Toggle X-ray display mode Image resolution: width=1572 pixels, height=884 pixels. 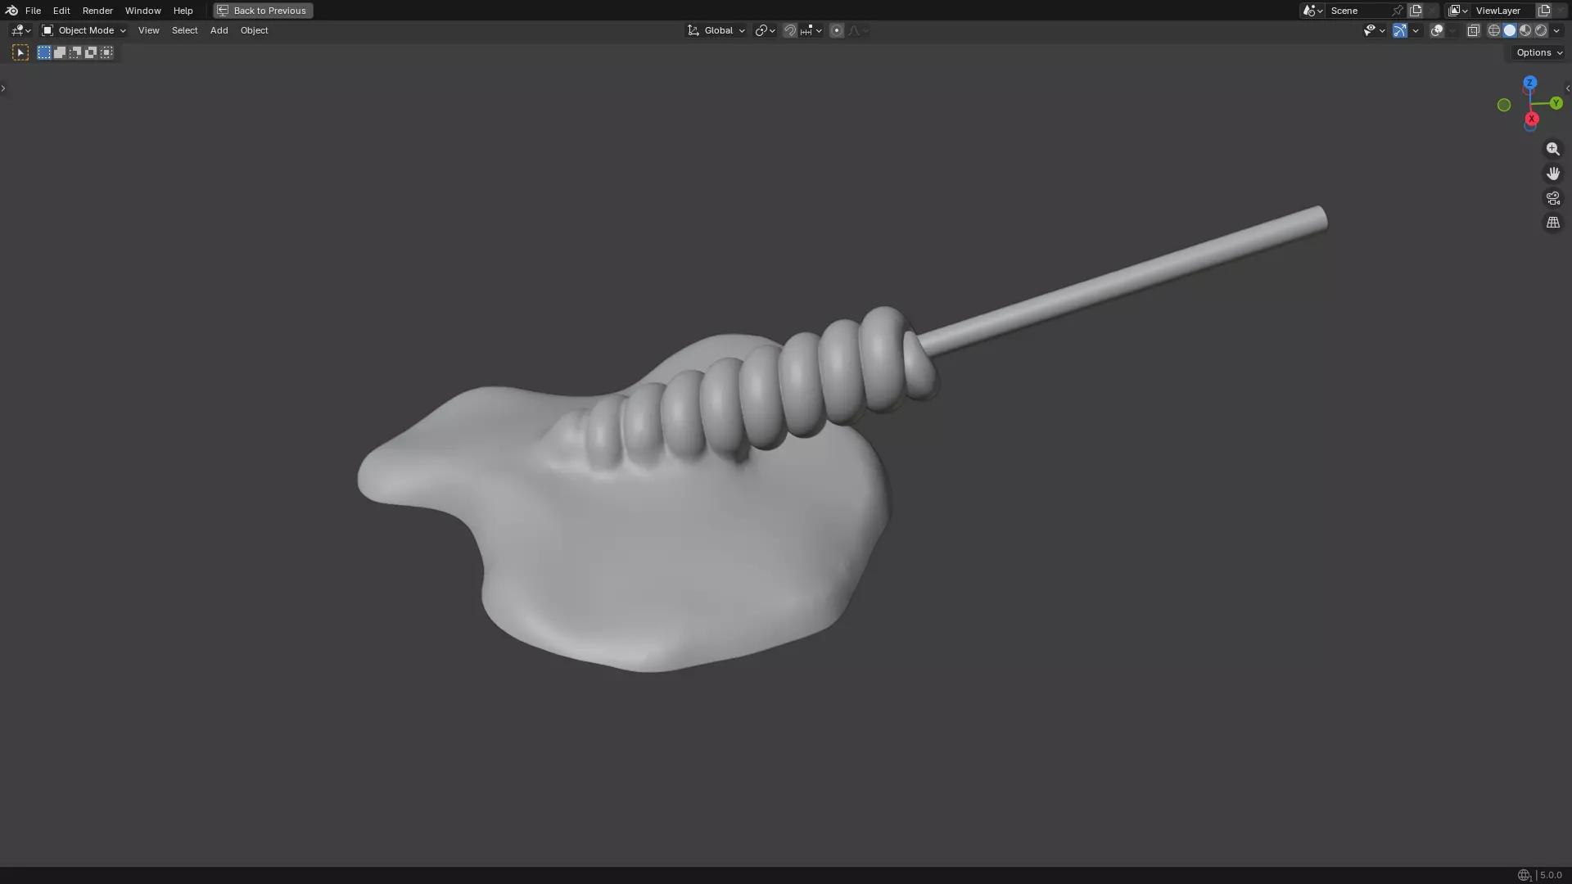pos(1473,30)
